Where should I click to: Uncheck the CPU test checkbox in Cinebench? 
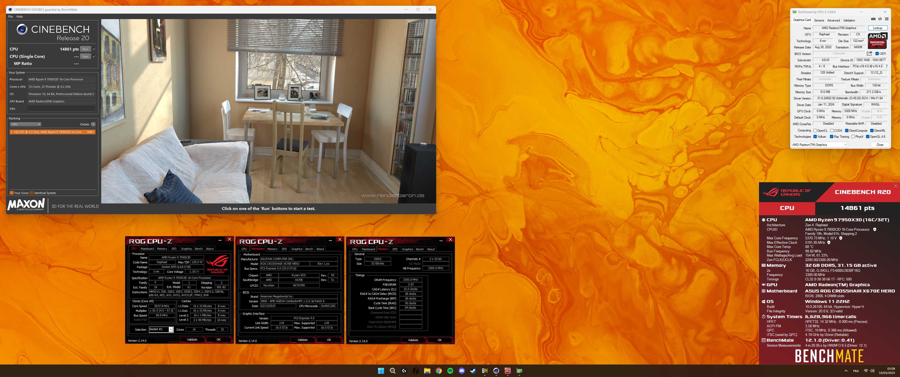pyautogui.click(x=94, y=49)
